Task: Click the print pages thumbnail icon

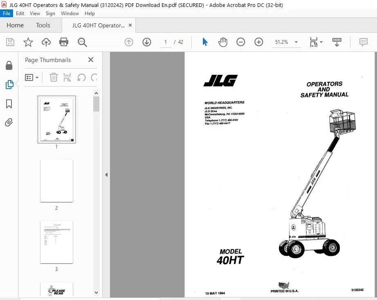Action: click(67, 77)
